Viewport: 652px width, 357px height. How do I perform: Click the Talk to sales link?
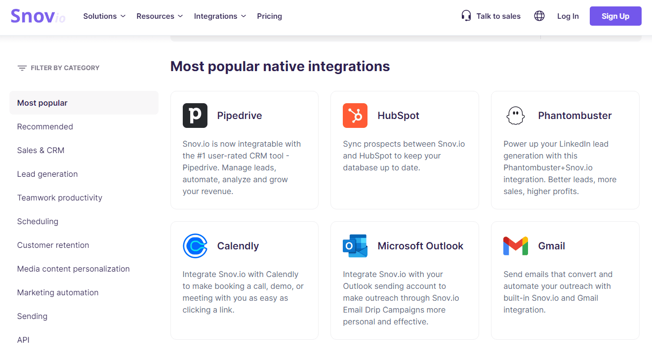pyautogui.click(x=497, y=16)
